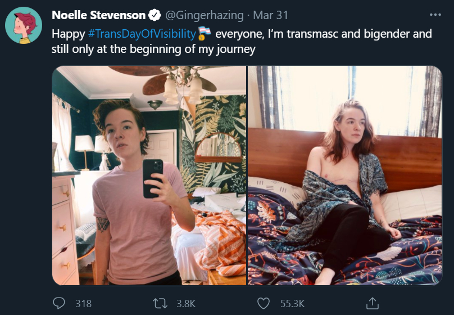Open the @Gingerhazing handle link
Image resolution: width=454 pixels, height=315 pixels.
click(x=205, y=15)
